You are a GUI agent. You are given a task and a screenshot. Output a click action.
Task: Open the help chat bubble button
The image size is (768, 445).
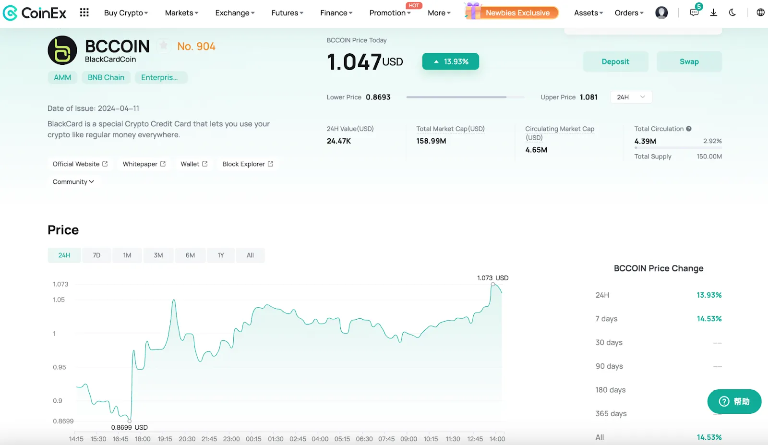(x=734, y=401)
